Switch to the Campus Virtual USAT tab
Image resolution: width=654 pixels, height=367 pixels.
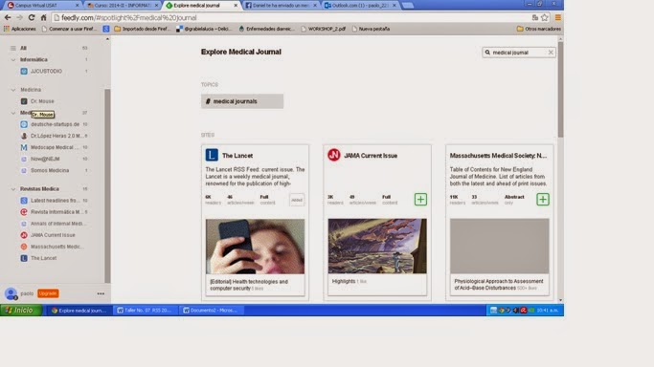(42, 5)
